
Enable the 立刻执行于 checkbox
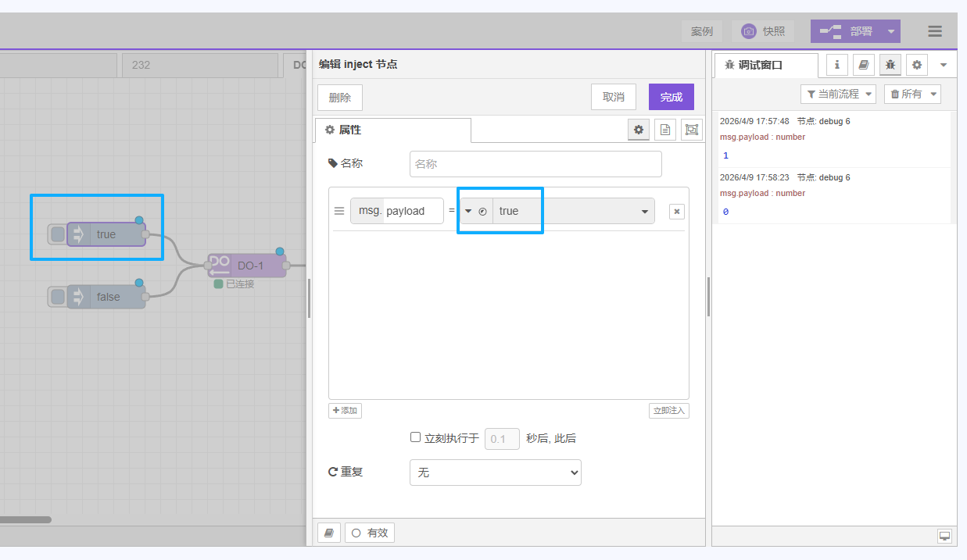pyautogui.click(x=416, y=437)
